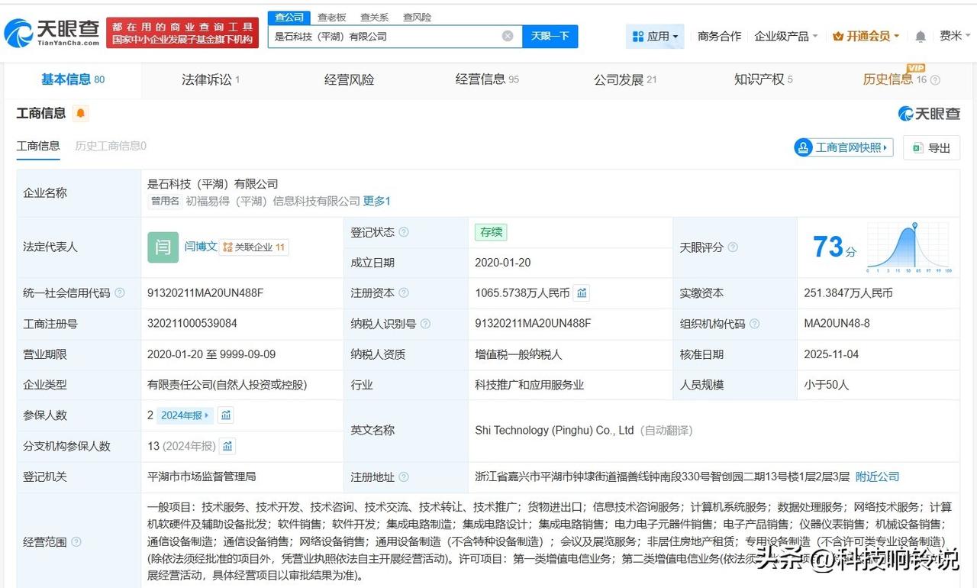
Task: Click the 附近公司 link
Action: (877, 477)
